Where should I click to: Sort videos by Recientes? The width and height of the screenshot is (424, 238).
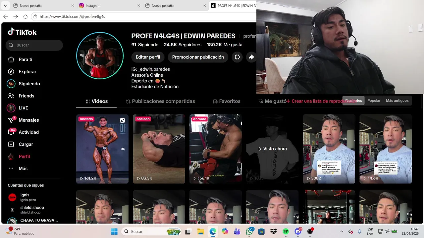353,100
